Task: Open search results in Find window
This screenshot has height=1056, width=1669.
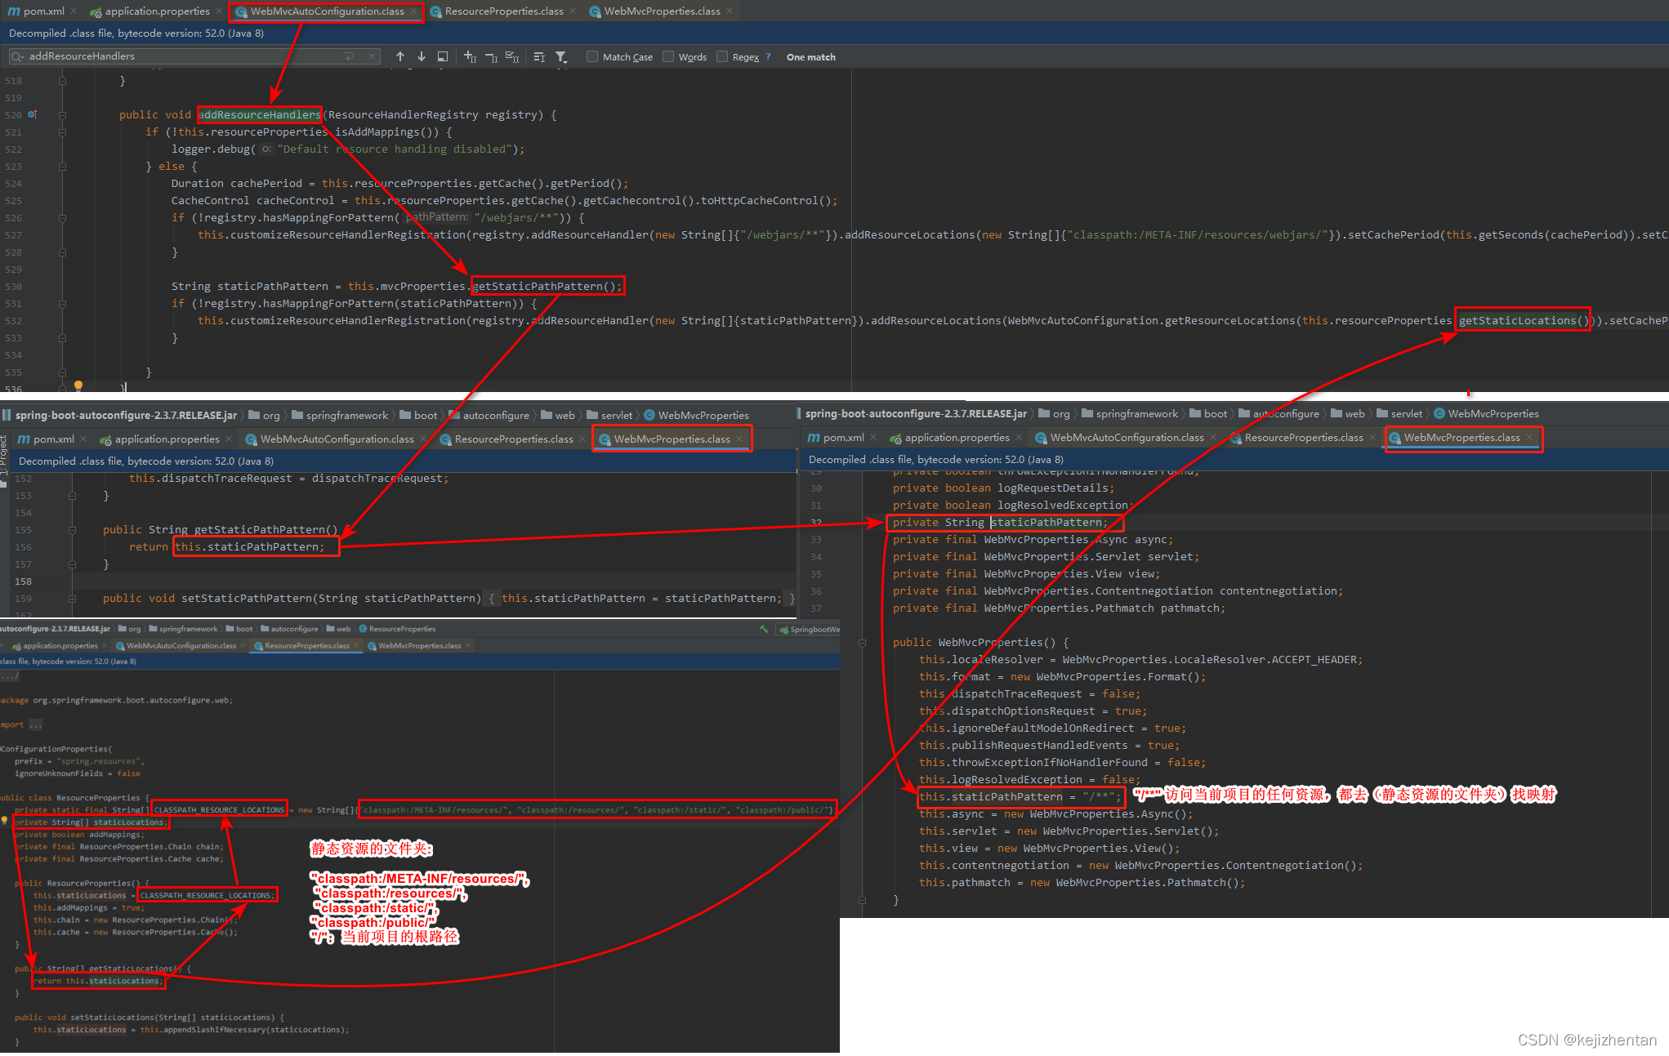Action: [443, 56]
